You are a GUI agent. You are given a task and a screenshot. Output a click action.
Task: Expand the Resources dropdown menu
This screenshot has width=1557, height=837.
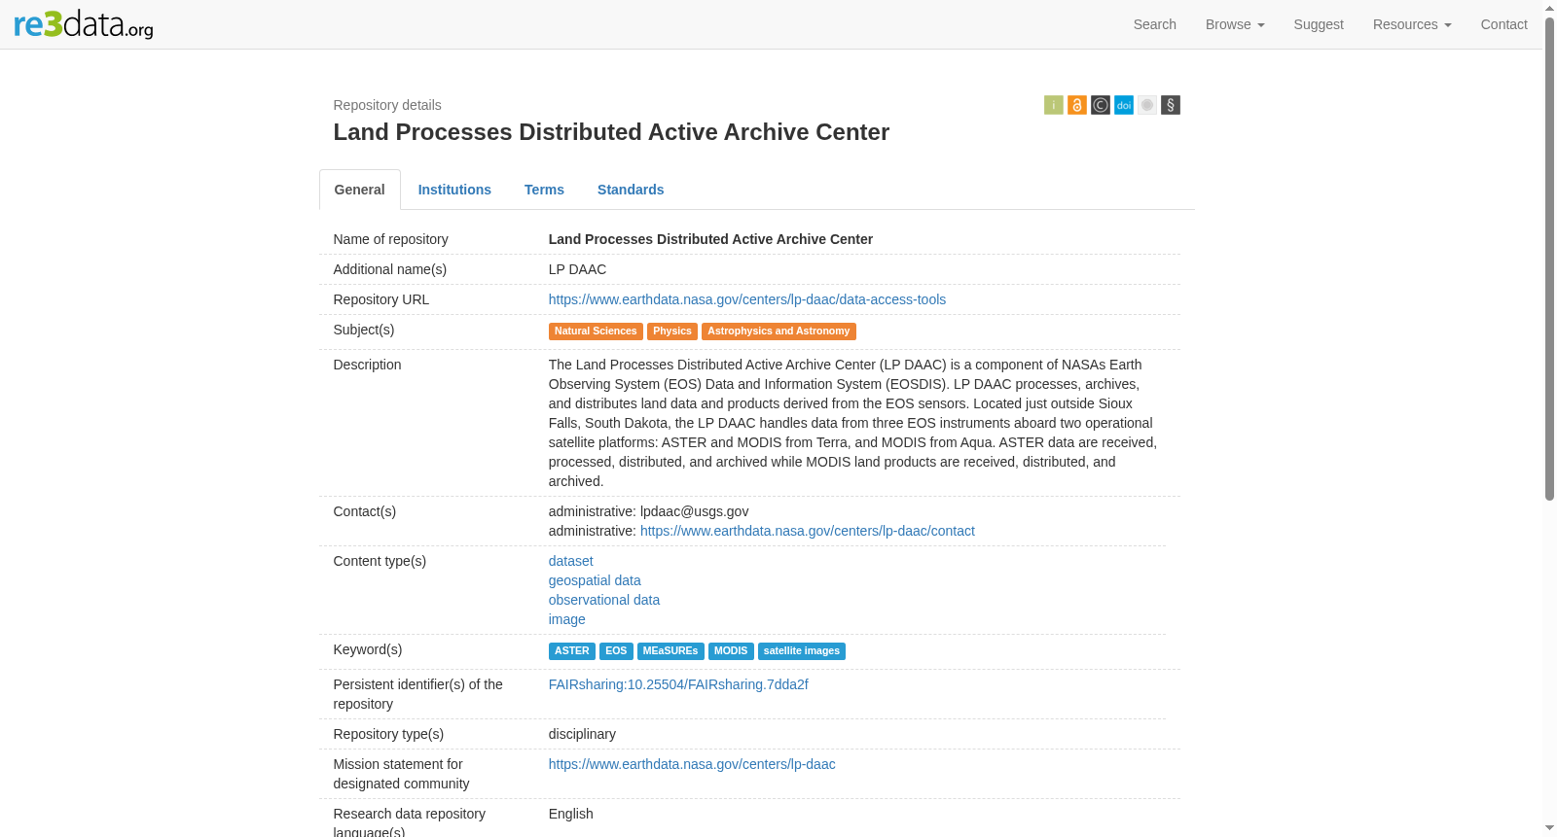tap(1411, 24)
